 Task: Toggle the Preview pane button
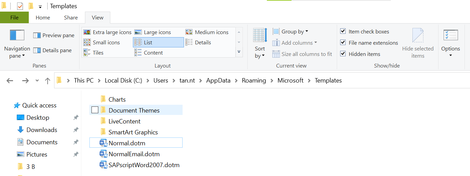[54, 35]
